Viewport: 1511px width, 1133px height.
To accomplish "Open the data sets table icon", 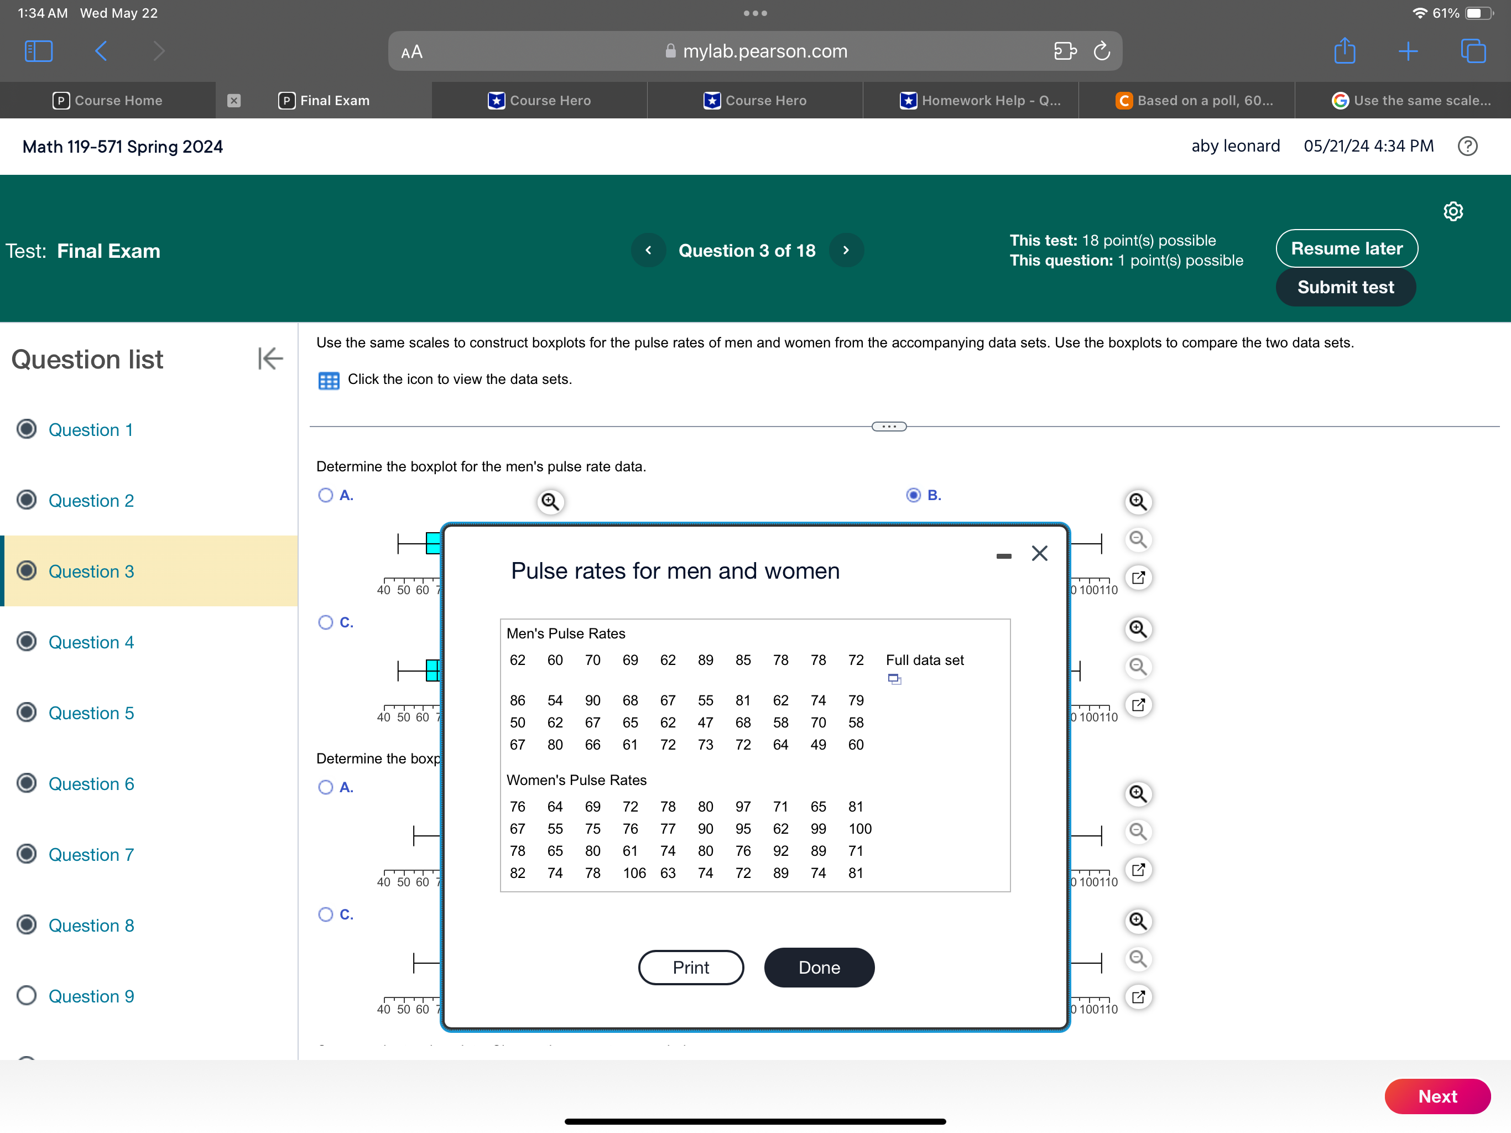I will coord(329,381).
